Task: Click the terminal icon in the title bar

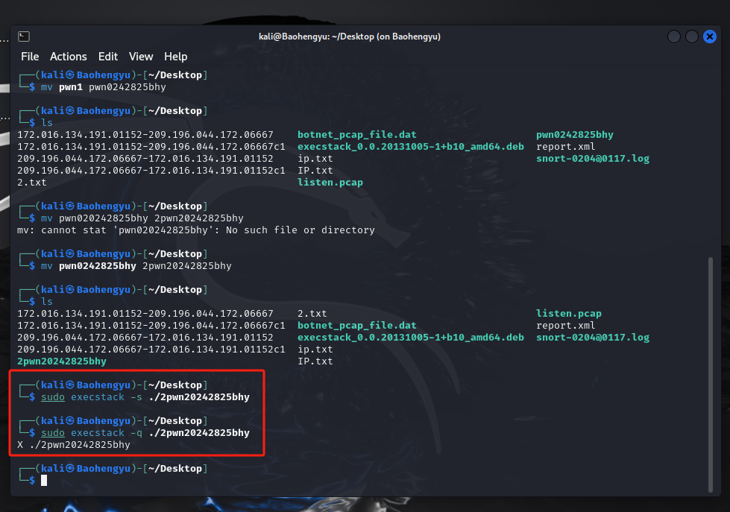Action: [24, 37]
